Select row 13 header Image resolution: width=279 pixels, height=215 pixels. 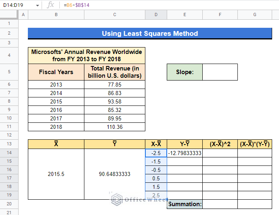pos(9,144)
